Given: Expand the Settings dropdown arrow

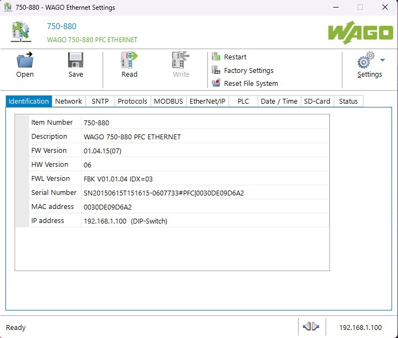Looking at the screenshot, I should point(382,60).
